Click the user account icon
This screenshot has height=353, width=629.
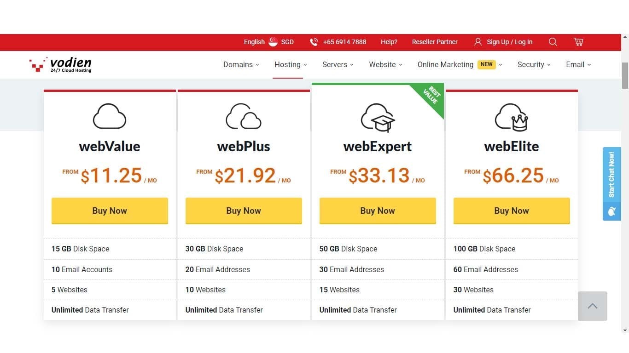pos(478,42)
